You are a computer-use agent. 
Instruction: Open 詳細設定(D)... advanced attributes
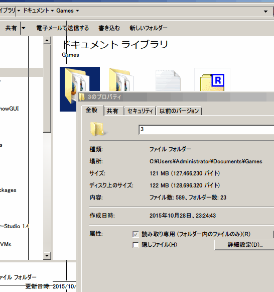244,245
